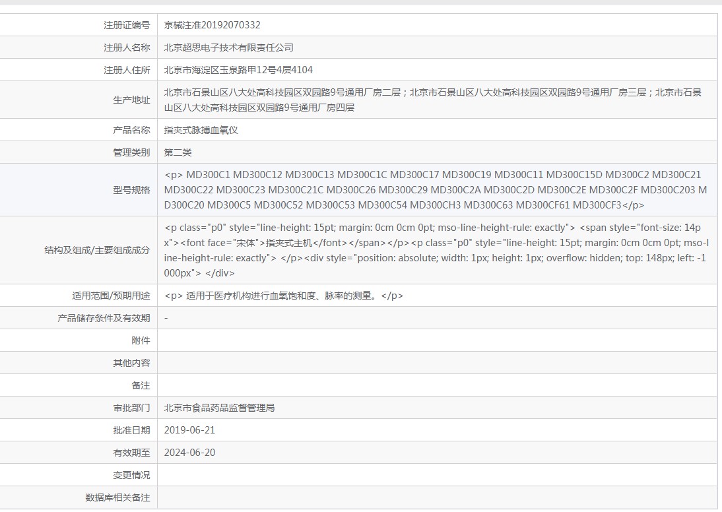Select approval department 北京市食品药品监督管理局

point(219,408)
